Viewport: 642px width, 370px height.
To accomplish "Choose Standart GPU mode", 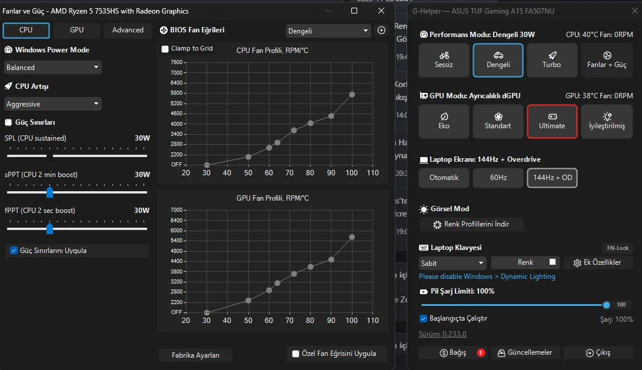I will (498, 122).
